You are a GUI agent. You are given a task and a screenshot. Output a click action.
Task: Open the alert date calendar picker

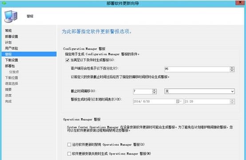[179, 101]
